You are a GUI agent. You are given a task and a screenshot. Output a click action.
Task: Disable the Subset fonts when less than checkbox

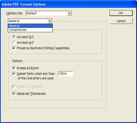tap(14, 73)
